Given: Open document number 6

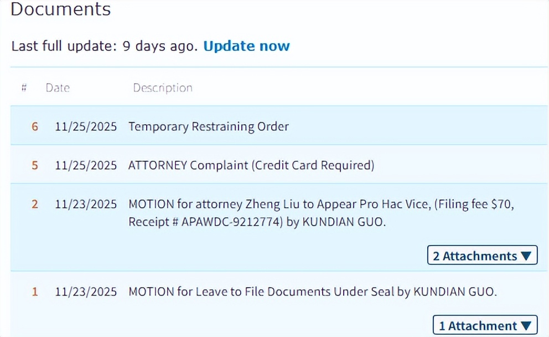Looking at the screenshot, I should click(35, 126).
